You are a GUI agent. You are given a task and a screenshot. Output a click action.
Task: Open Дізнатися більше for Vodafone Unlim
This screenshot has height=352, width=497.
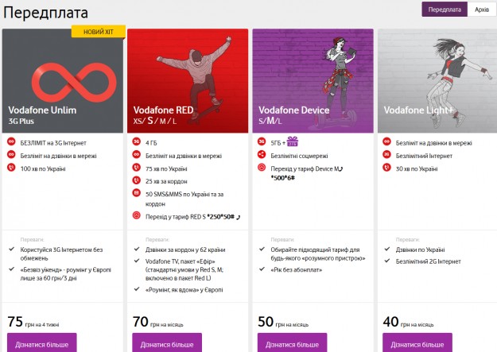42,343
